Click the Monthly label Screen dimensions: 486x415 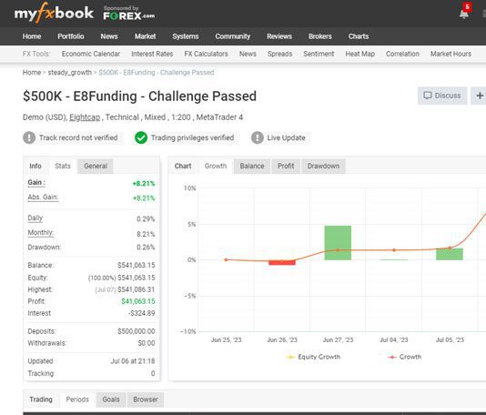[x=41, y=233]
